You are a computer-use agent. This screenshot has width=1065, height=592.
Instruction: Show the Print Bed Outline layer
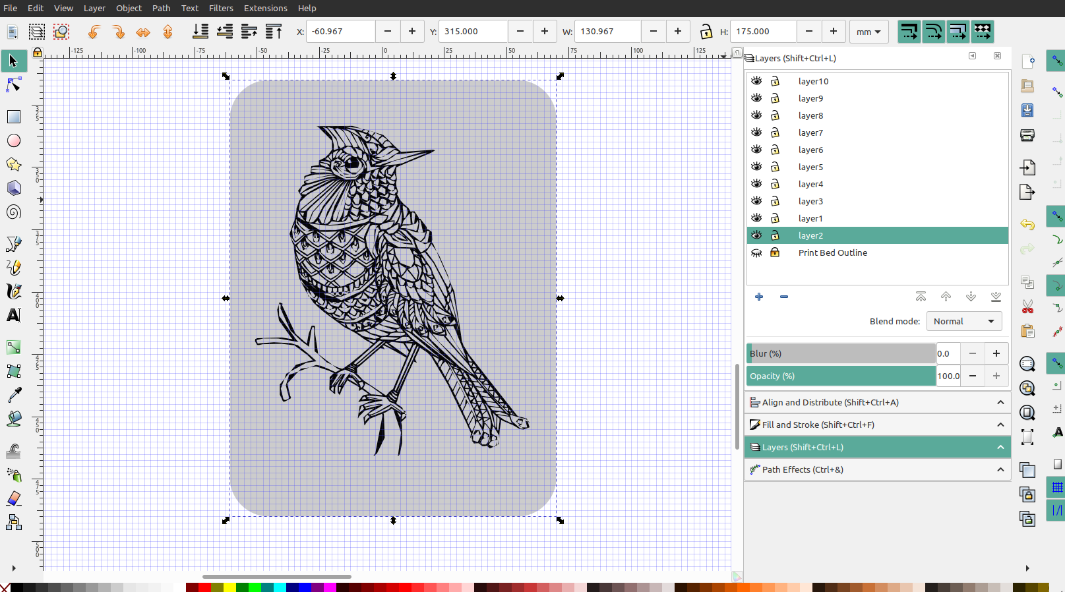pyautogui.click(x=756, y=253)
